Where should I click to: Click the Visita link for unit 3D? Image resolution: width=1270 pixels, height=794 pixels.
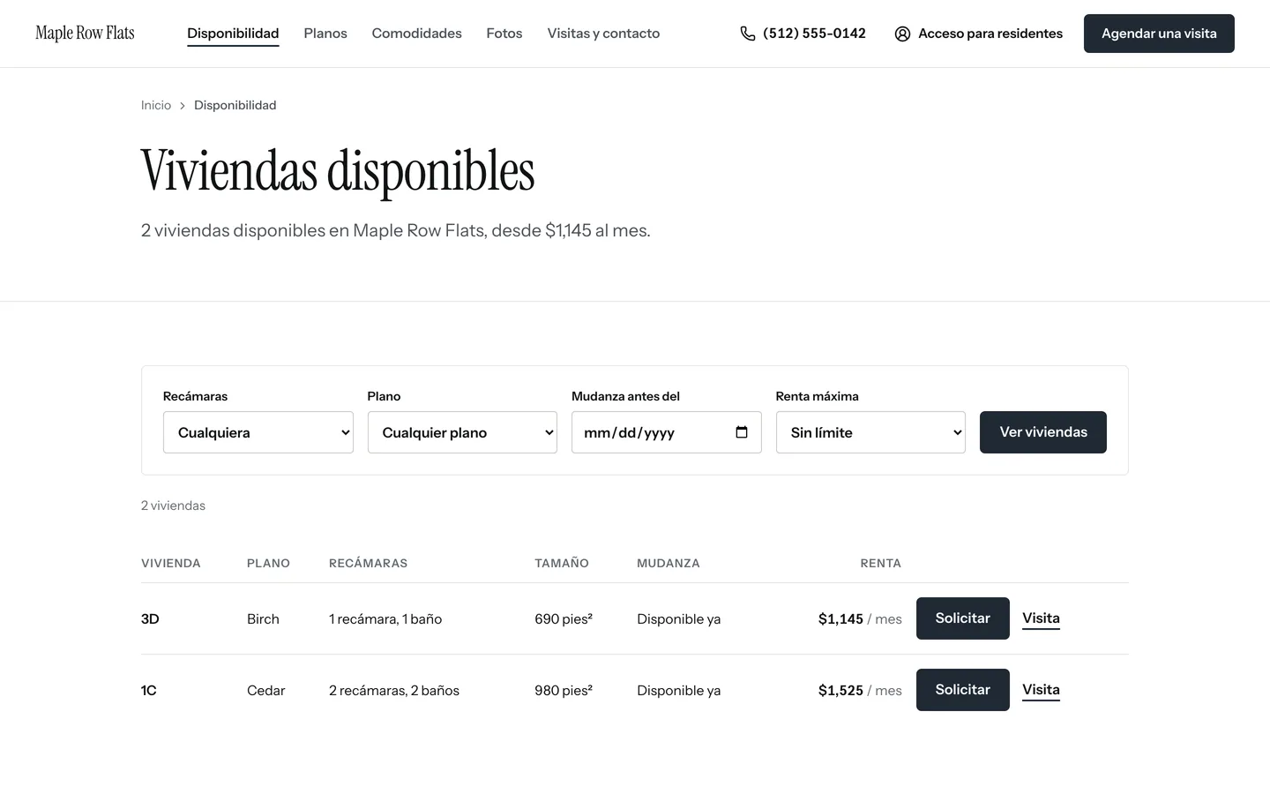(1041, 618)
